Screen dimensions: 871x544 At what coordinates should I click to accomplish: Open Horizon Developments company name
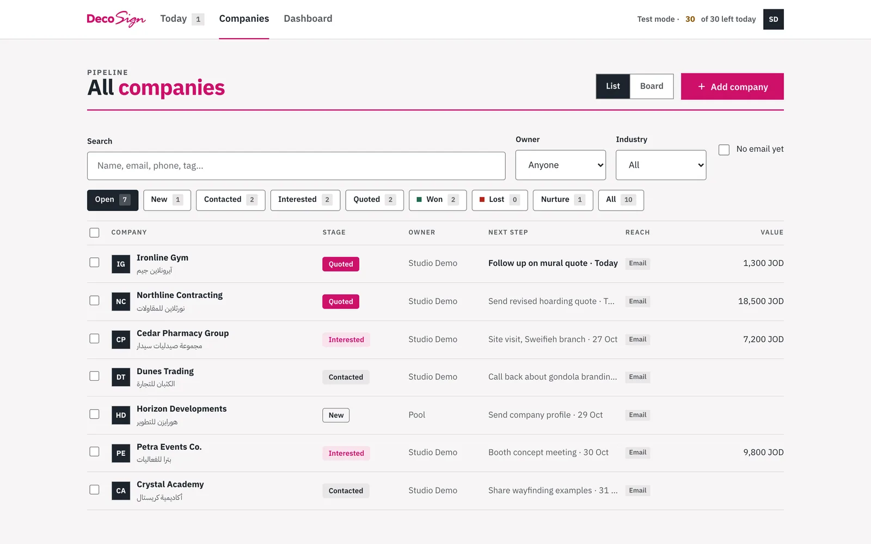pos(182,409)
